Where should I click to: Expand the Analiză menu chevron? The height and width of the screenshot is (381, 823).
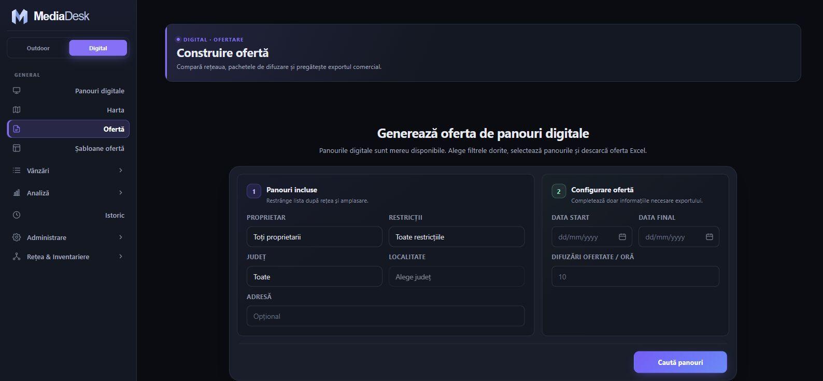click(x=121, y=193)
